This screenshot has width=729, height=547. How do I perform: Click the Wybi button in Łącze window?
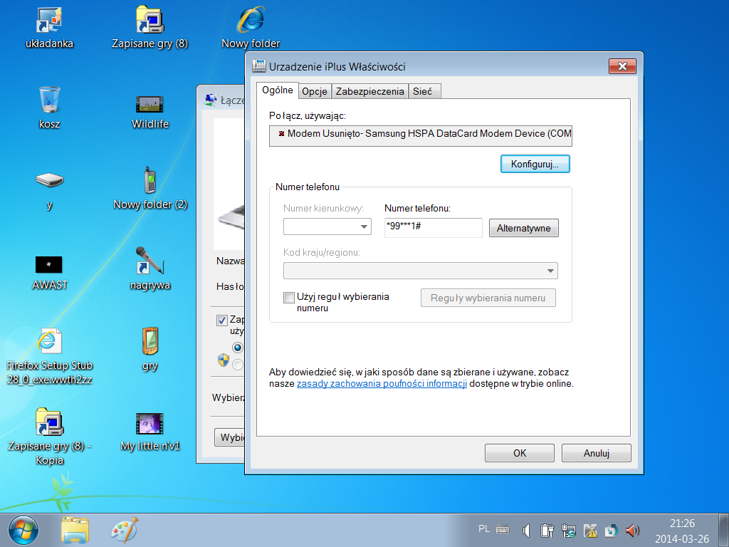[x=230, y=438]
